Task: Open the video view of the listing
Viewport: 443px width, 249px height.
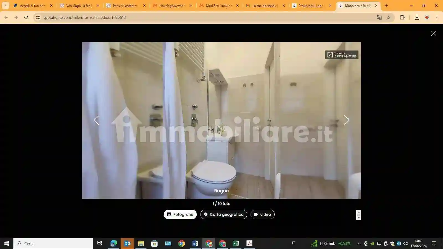Action: coord(262,214)
